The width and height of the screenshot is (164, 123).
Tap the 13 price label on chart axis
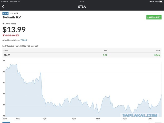[x=4, y=105]
